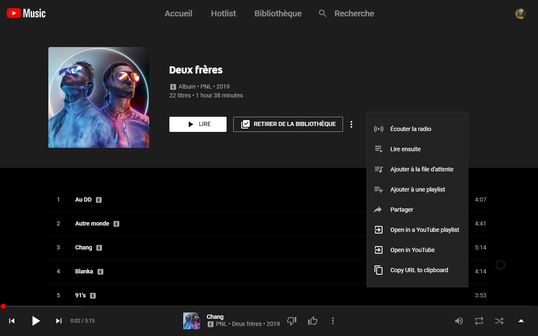Go to the Bibliothèque tab
The width and height of the screenshot is (538, 336).
[x=278, y=13]
